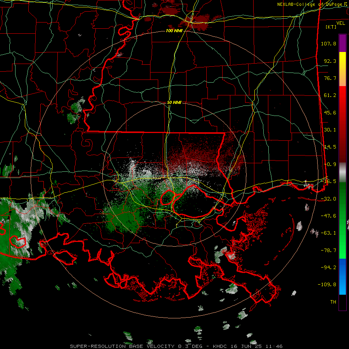Click the VEL legend title
Viewport: 349px width, 349px height.
(340, 23)
